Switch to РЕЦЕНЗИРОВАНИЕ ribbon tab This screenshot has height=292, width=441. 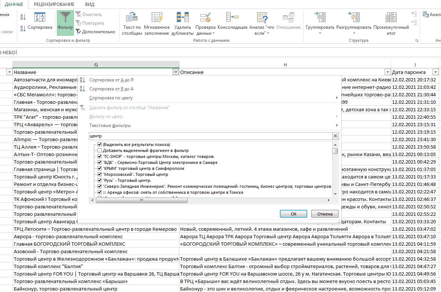[54, 4]
